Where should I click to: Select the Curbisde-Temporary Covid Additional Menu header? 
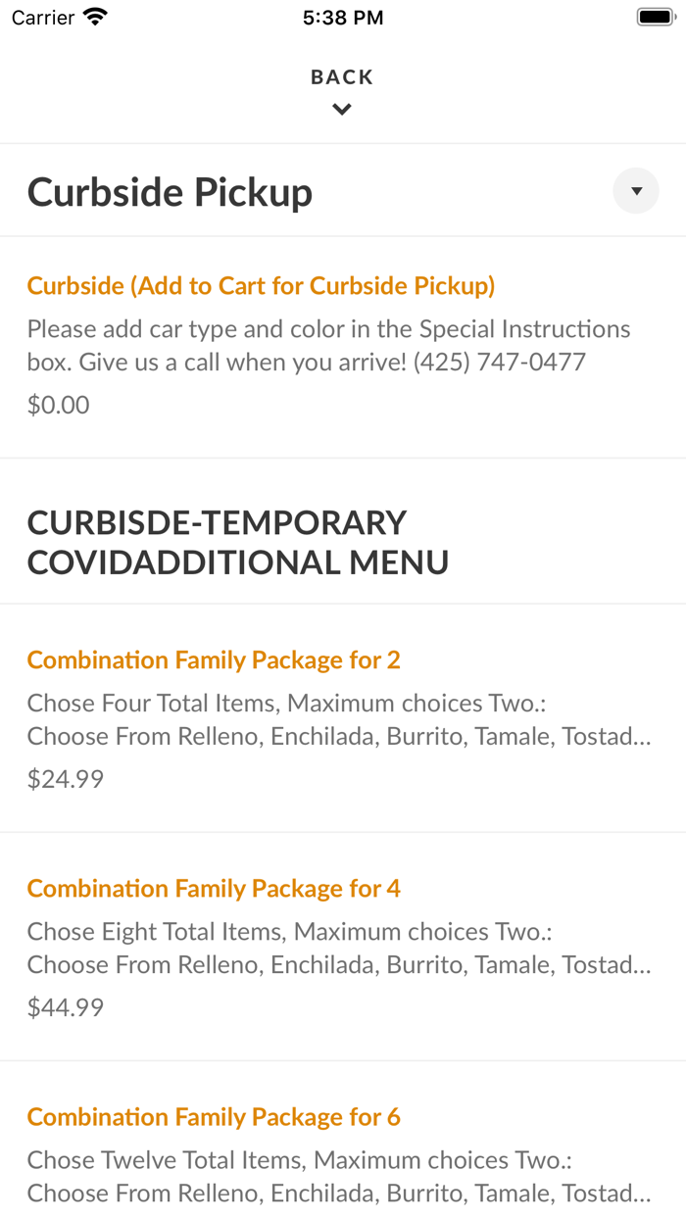pos(238,542)
